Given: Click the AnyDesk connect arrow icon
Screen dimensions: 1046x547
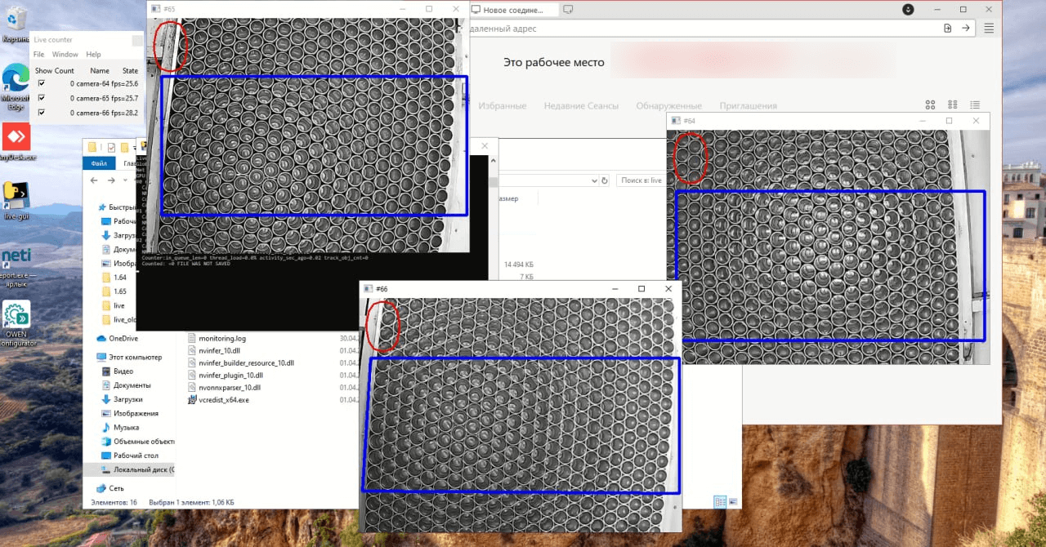Looking at the screenshot, I should coord(966,28).
